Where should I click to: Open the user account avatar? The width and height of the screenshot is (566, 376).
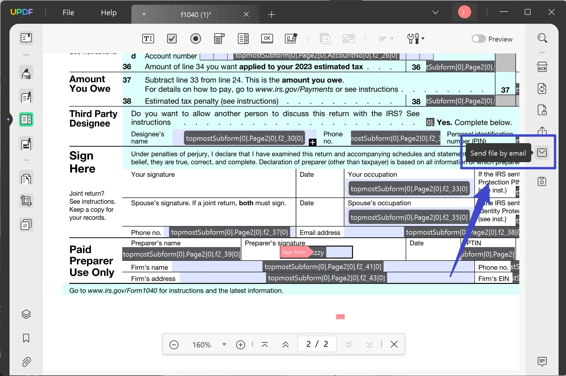click(x=464, y=12)
